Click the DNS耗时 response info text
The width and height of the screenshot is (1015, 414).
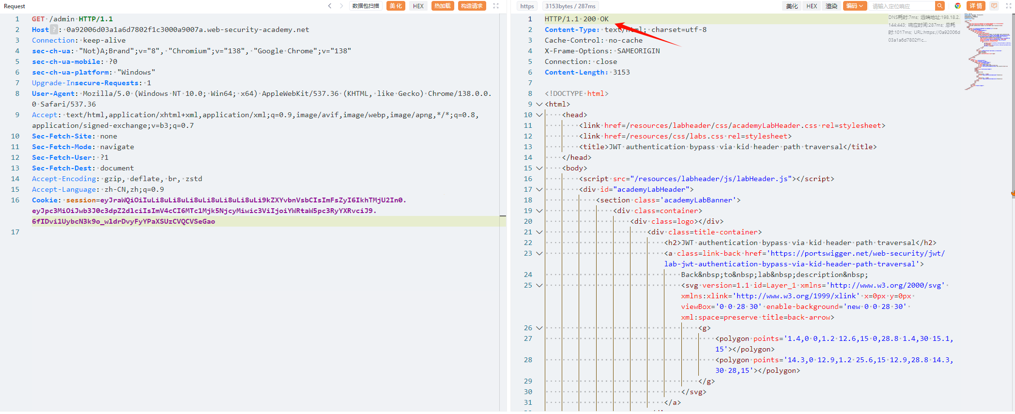tap(924, 29)
